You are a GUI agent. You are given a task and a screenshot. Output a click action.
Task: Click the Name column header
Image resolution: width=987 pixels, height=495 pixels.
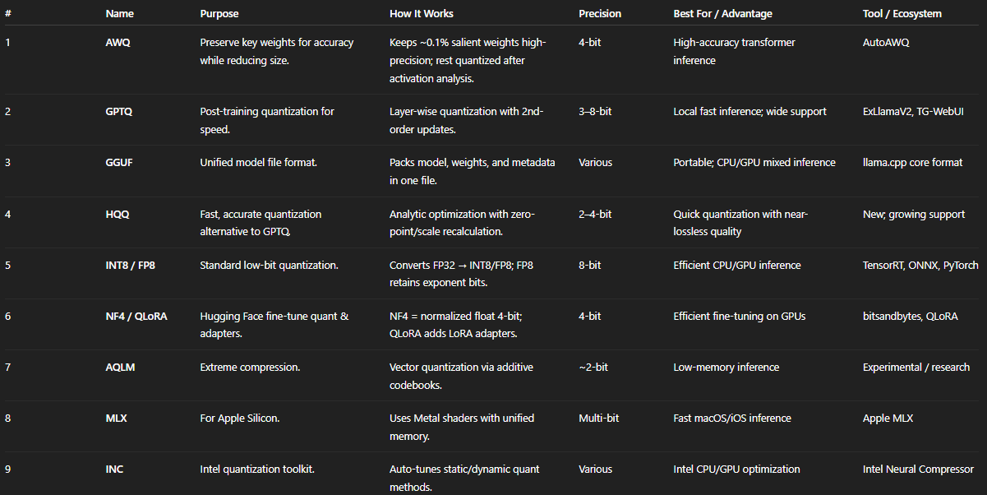pos(120,14)
